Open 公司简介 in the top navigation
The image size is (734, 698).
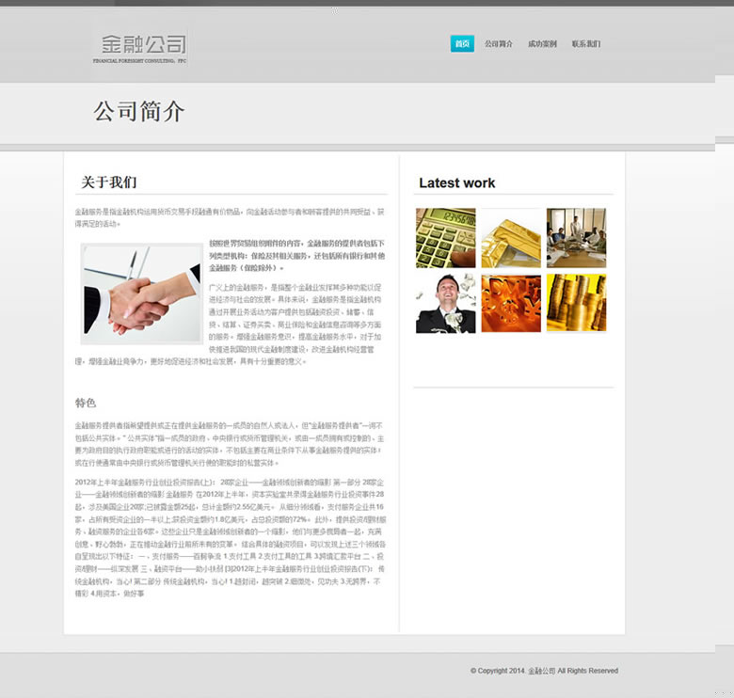pos(499,44)
